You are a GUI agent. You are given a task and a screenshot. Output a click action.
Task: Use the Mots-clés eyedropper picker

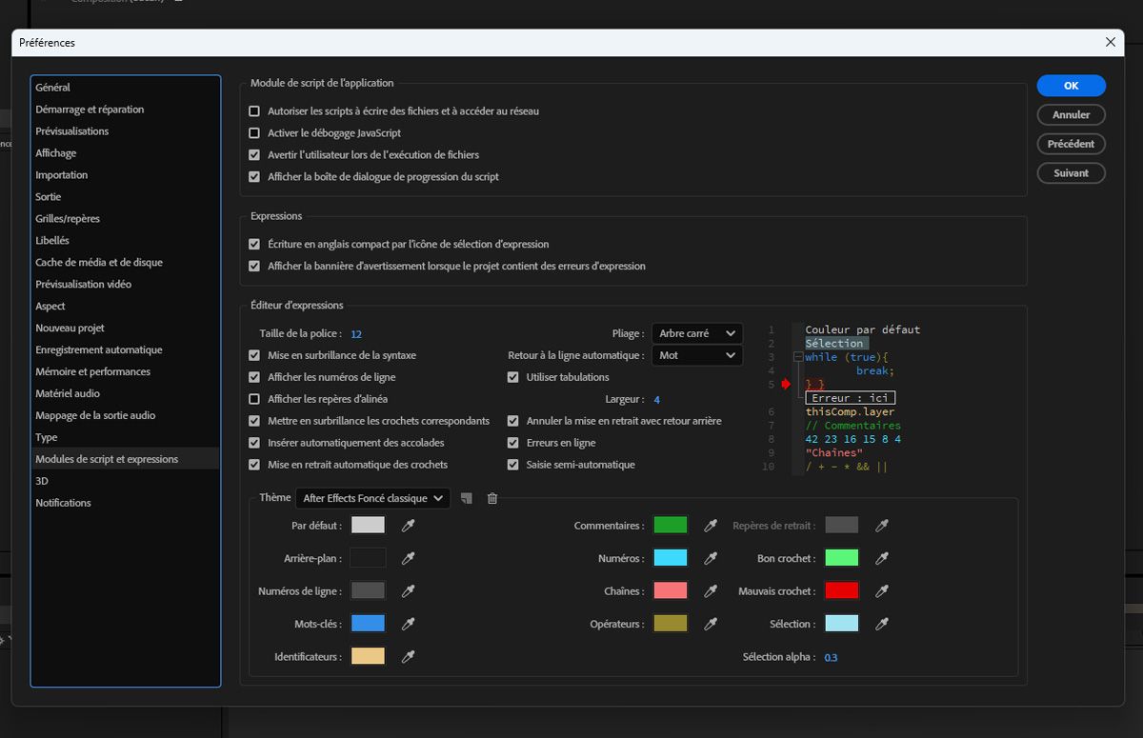pyautogui.click(x=408, y=624)
